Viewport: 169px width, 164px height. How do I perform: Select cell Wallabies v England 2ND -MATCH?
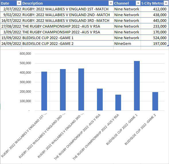click(67, 15)
